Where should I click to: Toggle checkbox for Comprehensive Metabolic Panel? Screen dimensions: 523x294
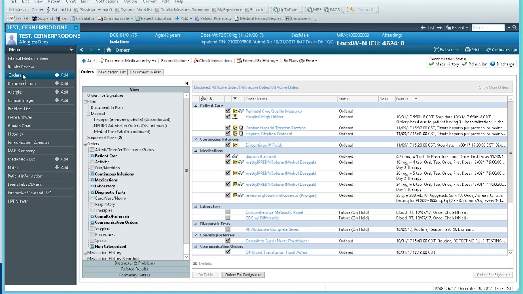pos(228,212)
